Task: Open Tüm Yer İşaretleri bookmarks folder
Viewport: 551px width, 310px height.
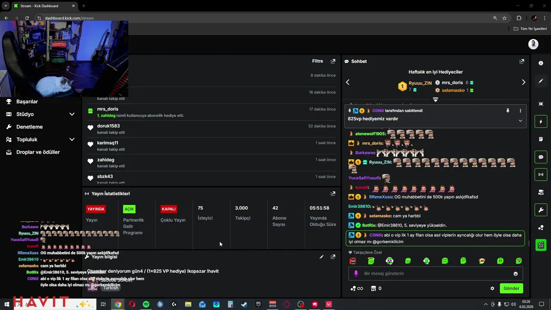Action: pyautogui.click(x=530, y=29)
